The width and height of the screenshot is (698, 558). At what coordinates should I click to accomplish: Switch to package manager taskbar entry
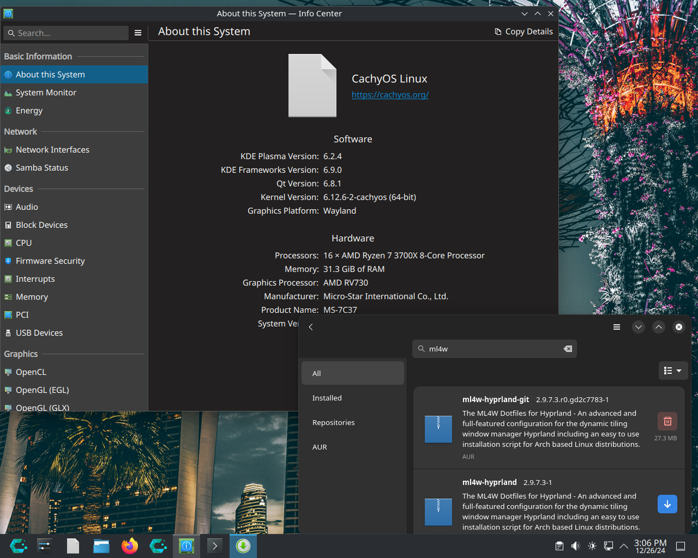tap(243, 546)
